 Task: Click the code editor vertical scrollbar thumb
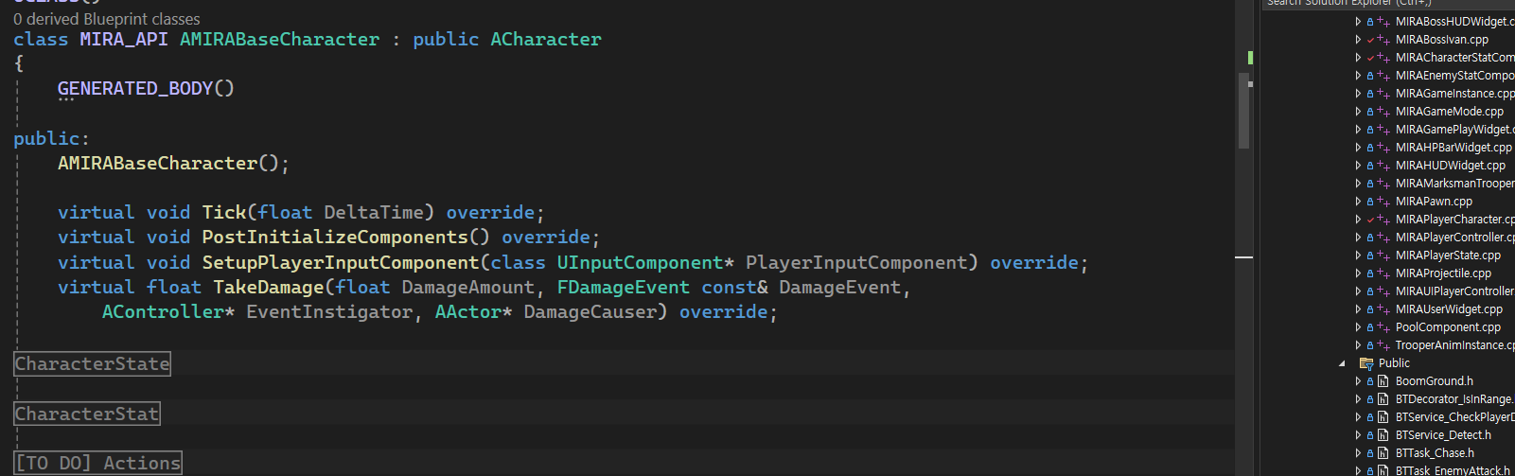[1244, 111]
